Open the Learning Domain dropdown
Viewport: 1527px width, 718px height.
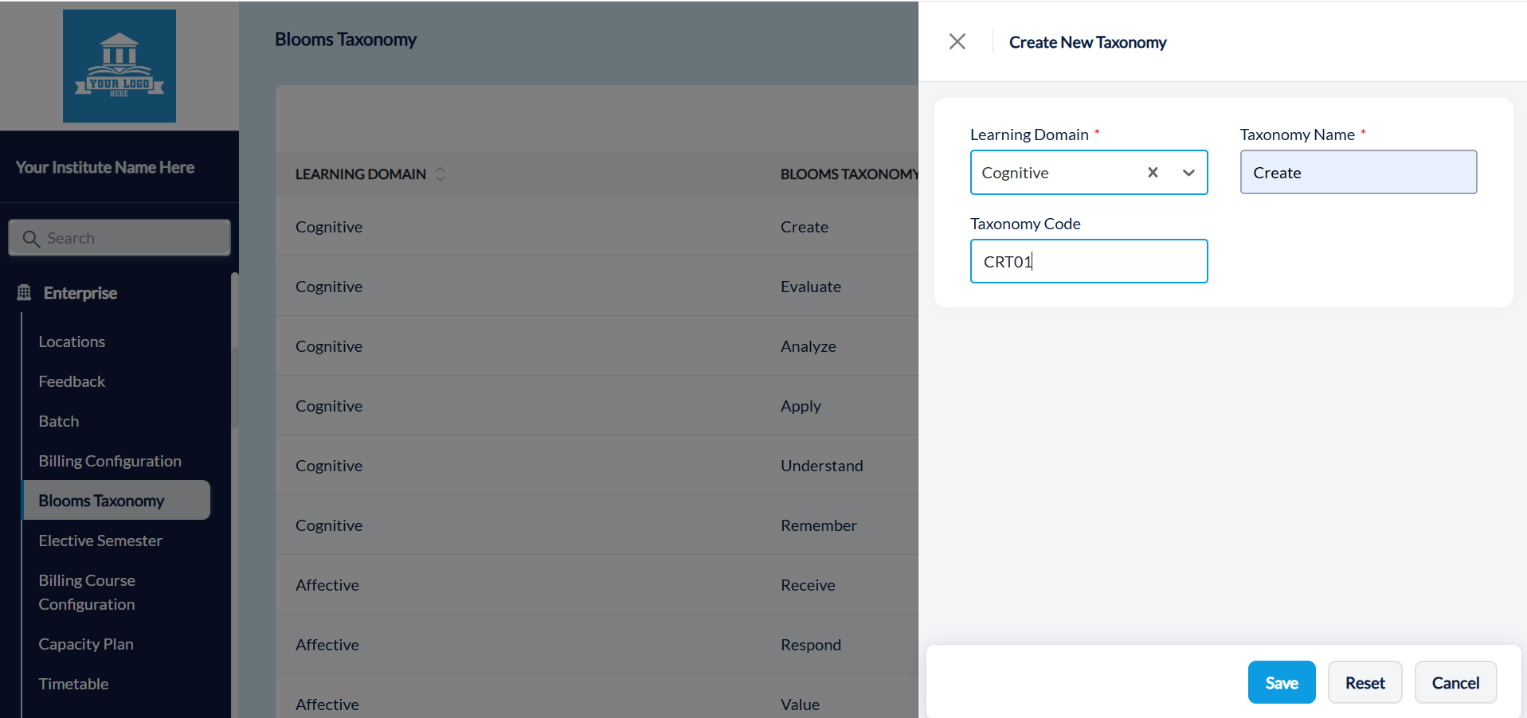click(x=1188, y=173)
